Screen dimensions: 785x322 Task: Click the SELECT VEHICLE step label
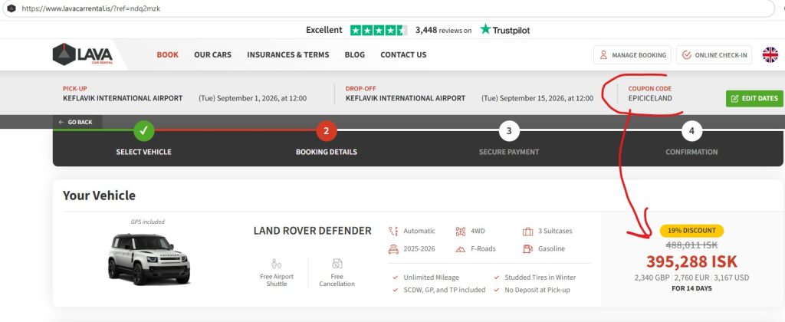[143, 152]
